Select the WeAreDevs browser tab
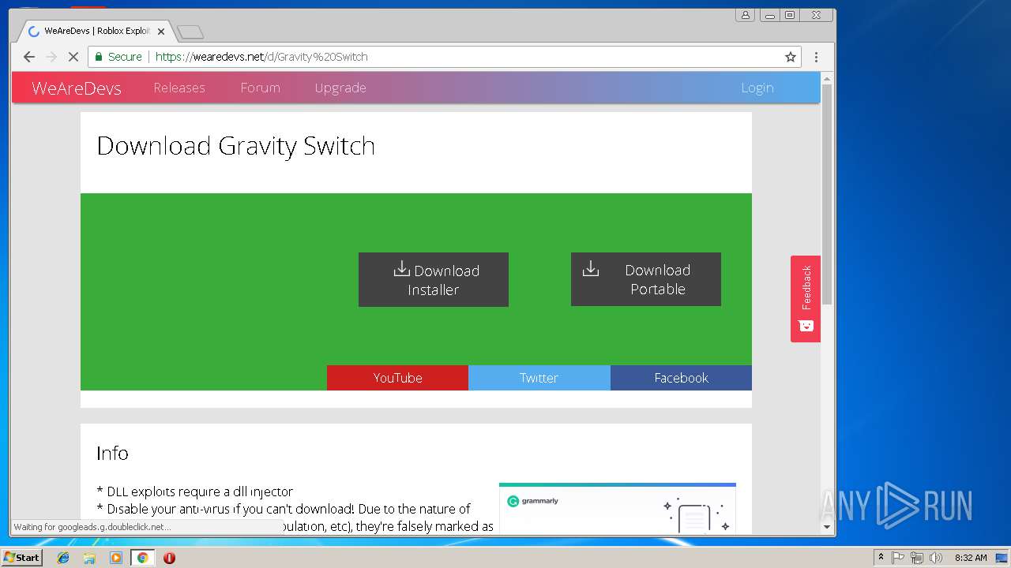1011x568 pixels. pyautogui.click(x=96, y=32)
